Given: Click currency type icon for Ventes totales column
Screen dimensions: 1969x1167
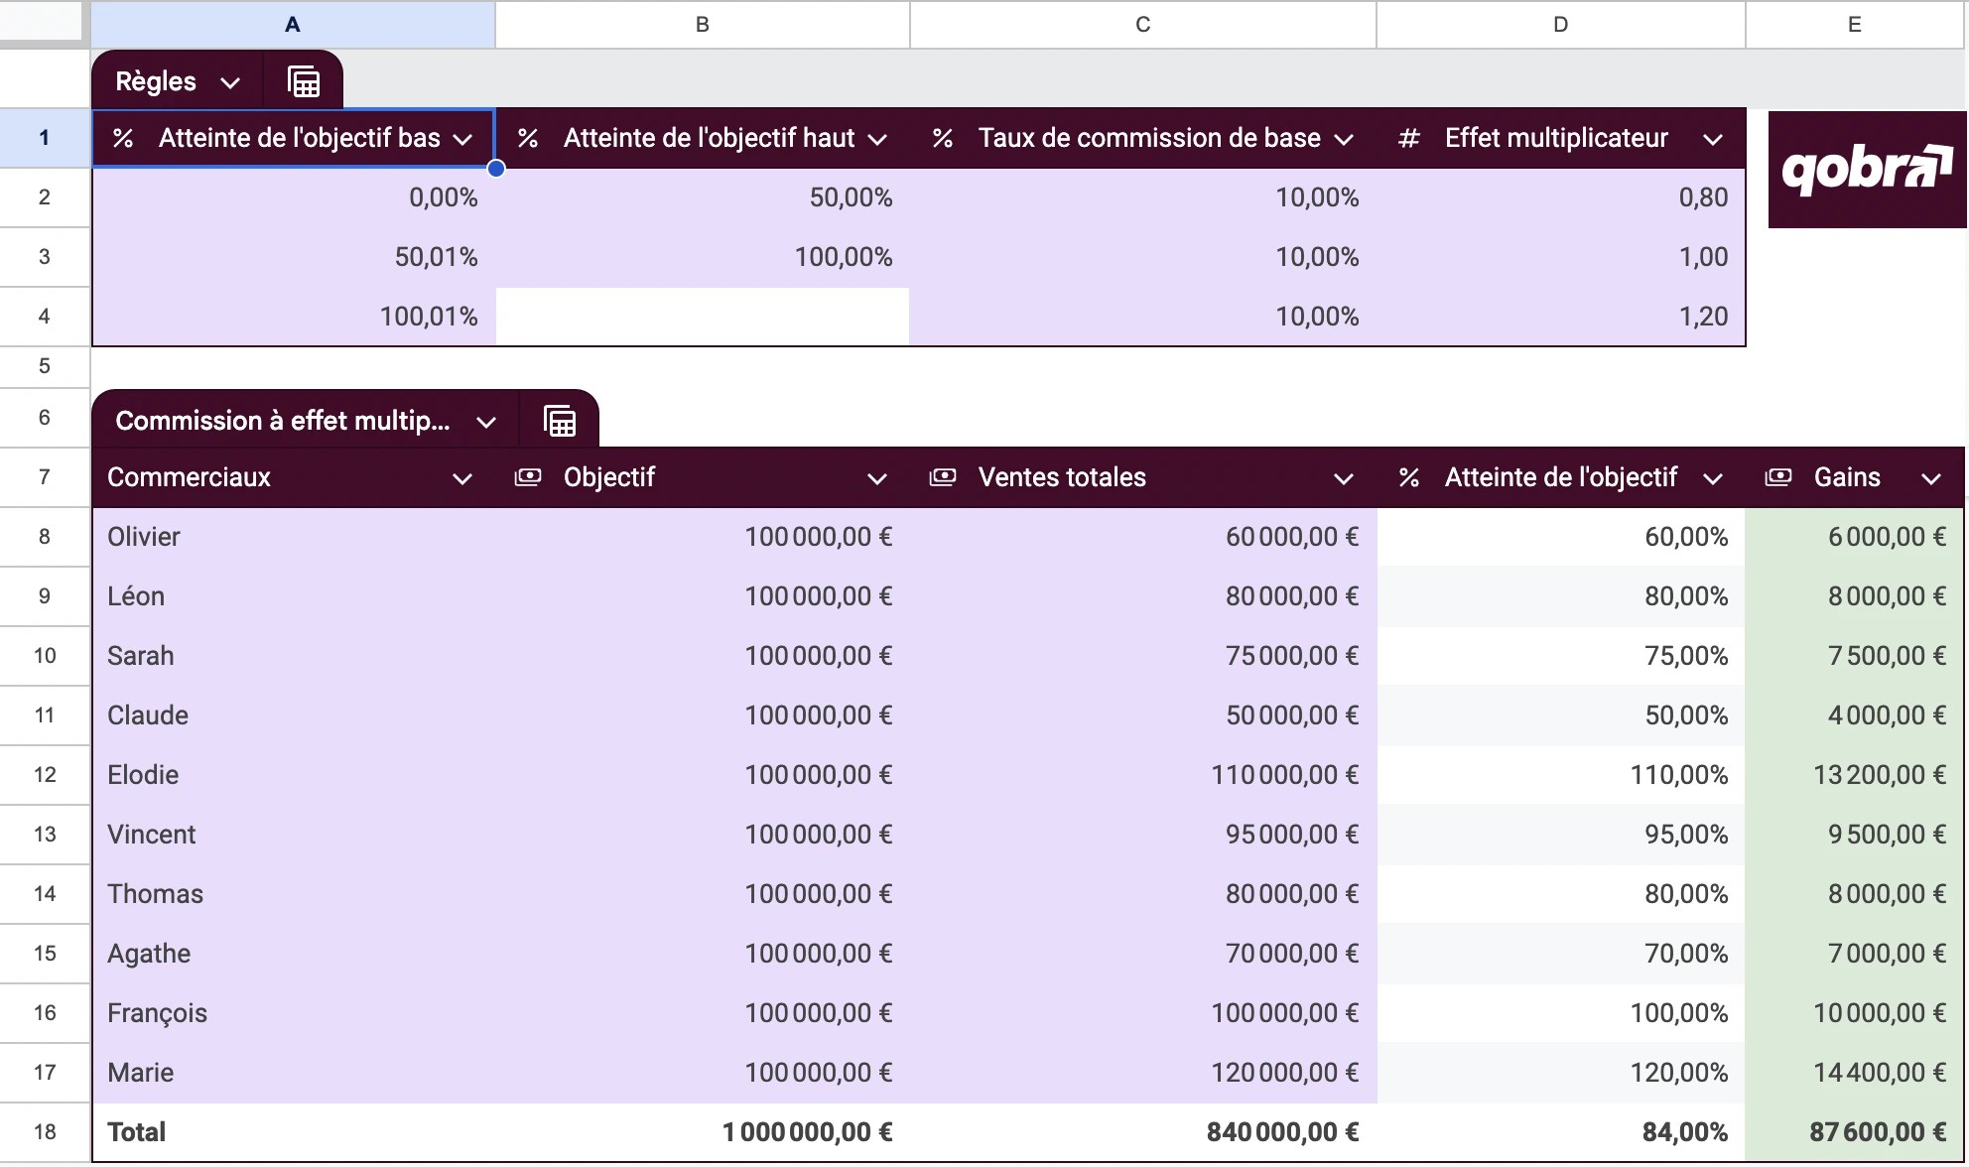Looking at the screenshot, I should 943,477.
